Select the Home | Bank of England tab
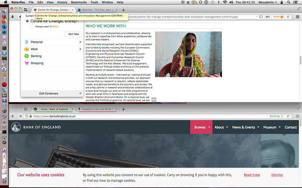Screen dimensions: 302x188 (x=54, y=109)
